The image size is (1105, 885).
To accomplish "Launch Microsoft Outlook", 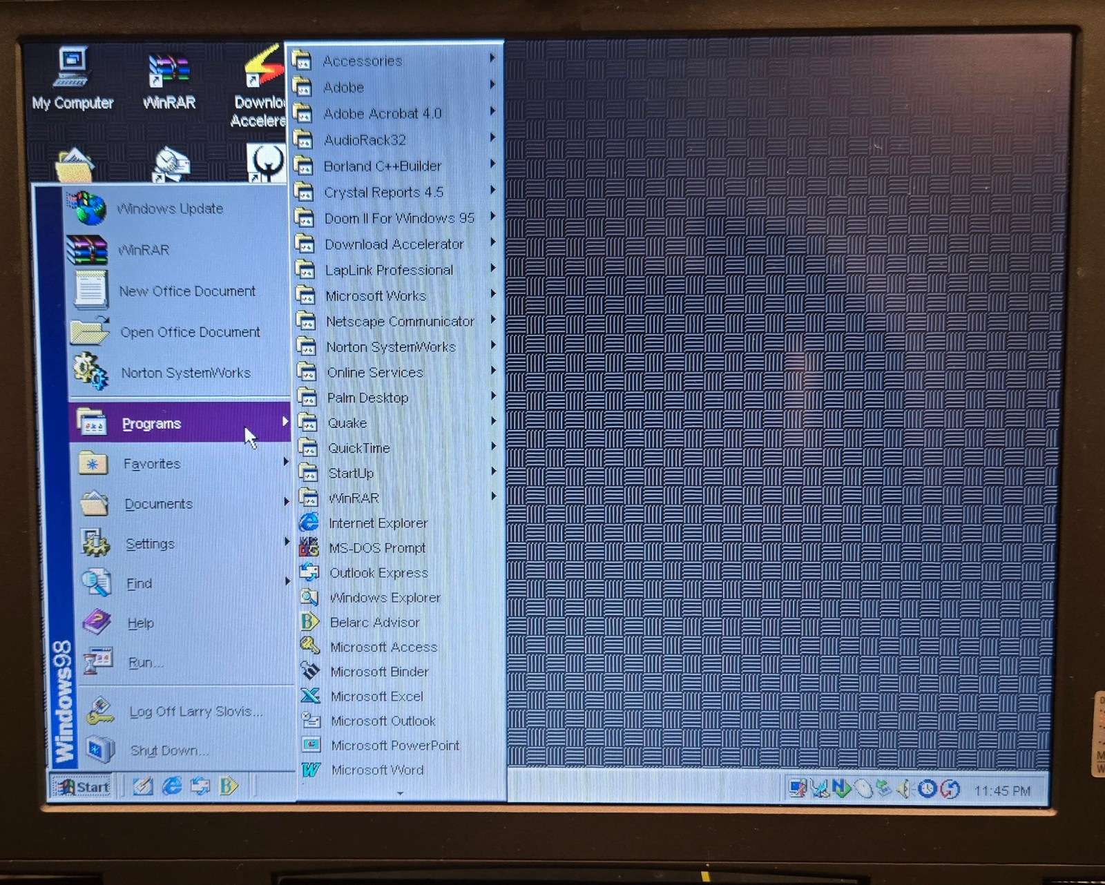I will point(403,721).
